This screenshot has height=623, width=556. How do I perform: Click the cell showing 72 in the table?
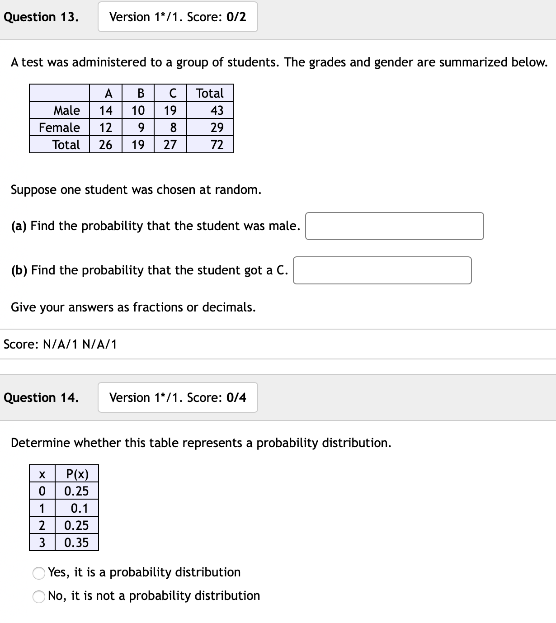pyautogui.click(x=216, y=144)
